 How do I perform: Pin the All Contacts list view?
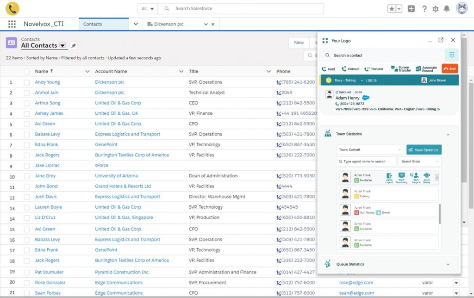[x=74, y=46]
